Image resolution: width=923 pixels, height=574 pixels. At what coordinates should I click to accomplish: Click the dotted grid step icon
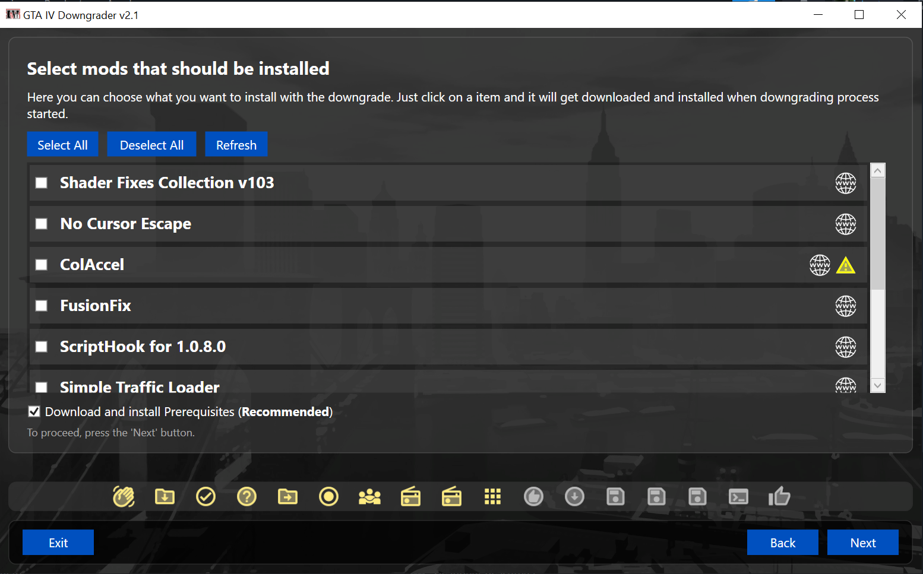click(492, 496)
